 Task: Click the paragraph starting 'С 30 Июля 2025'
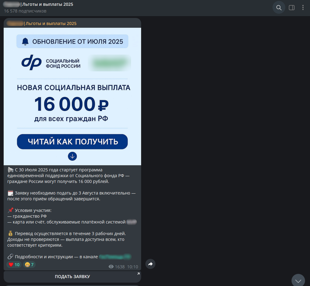tap(69, 176)
